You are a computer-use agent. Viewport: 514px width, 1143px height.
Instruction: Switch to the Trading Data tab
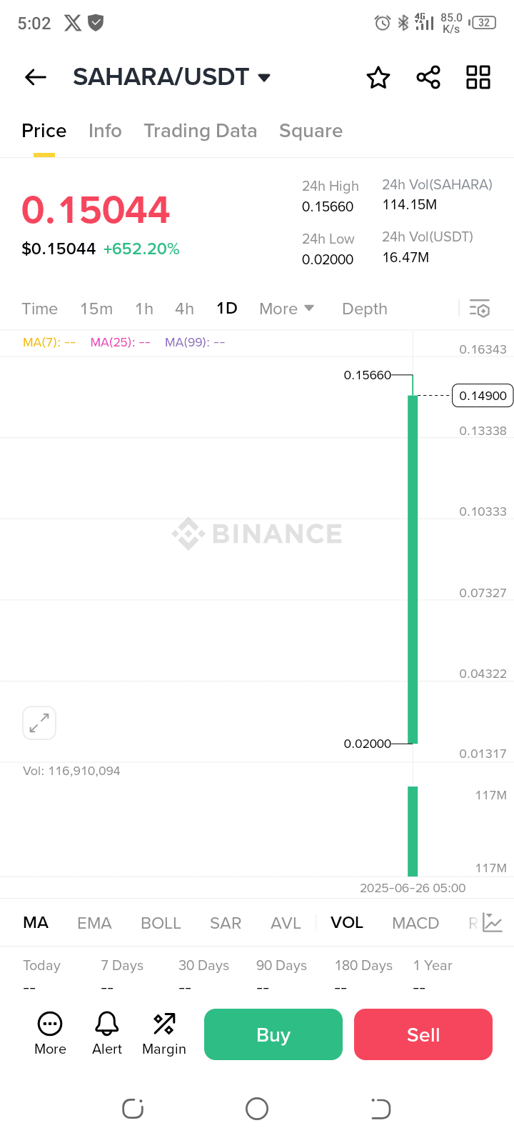tap(200, 131)
